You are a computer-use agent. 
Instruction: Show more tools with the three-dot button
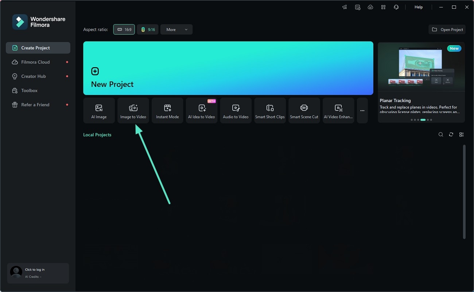click(362, 111)
